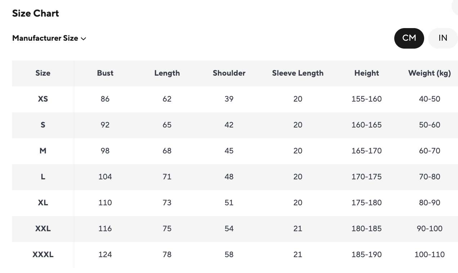The image size is (458, 273).
Task: Click the 185-190 height cell
Action: click(367, 255)
